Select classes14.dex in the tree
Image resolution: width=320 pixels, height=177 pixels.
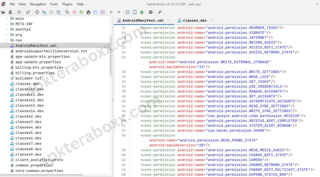(30, 111)
